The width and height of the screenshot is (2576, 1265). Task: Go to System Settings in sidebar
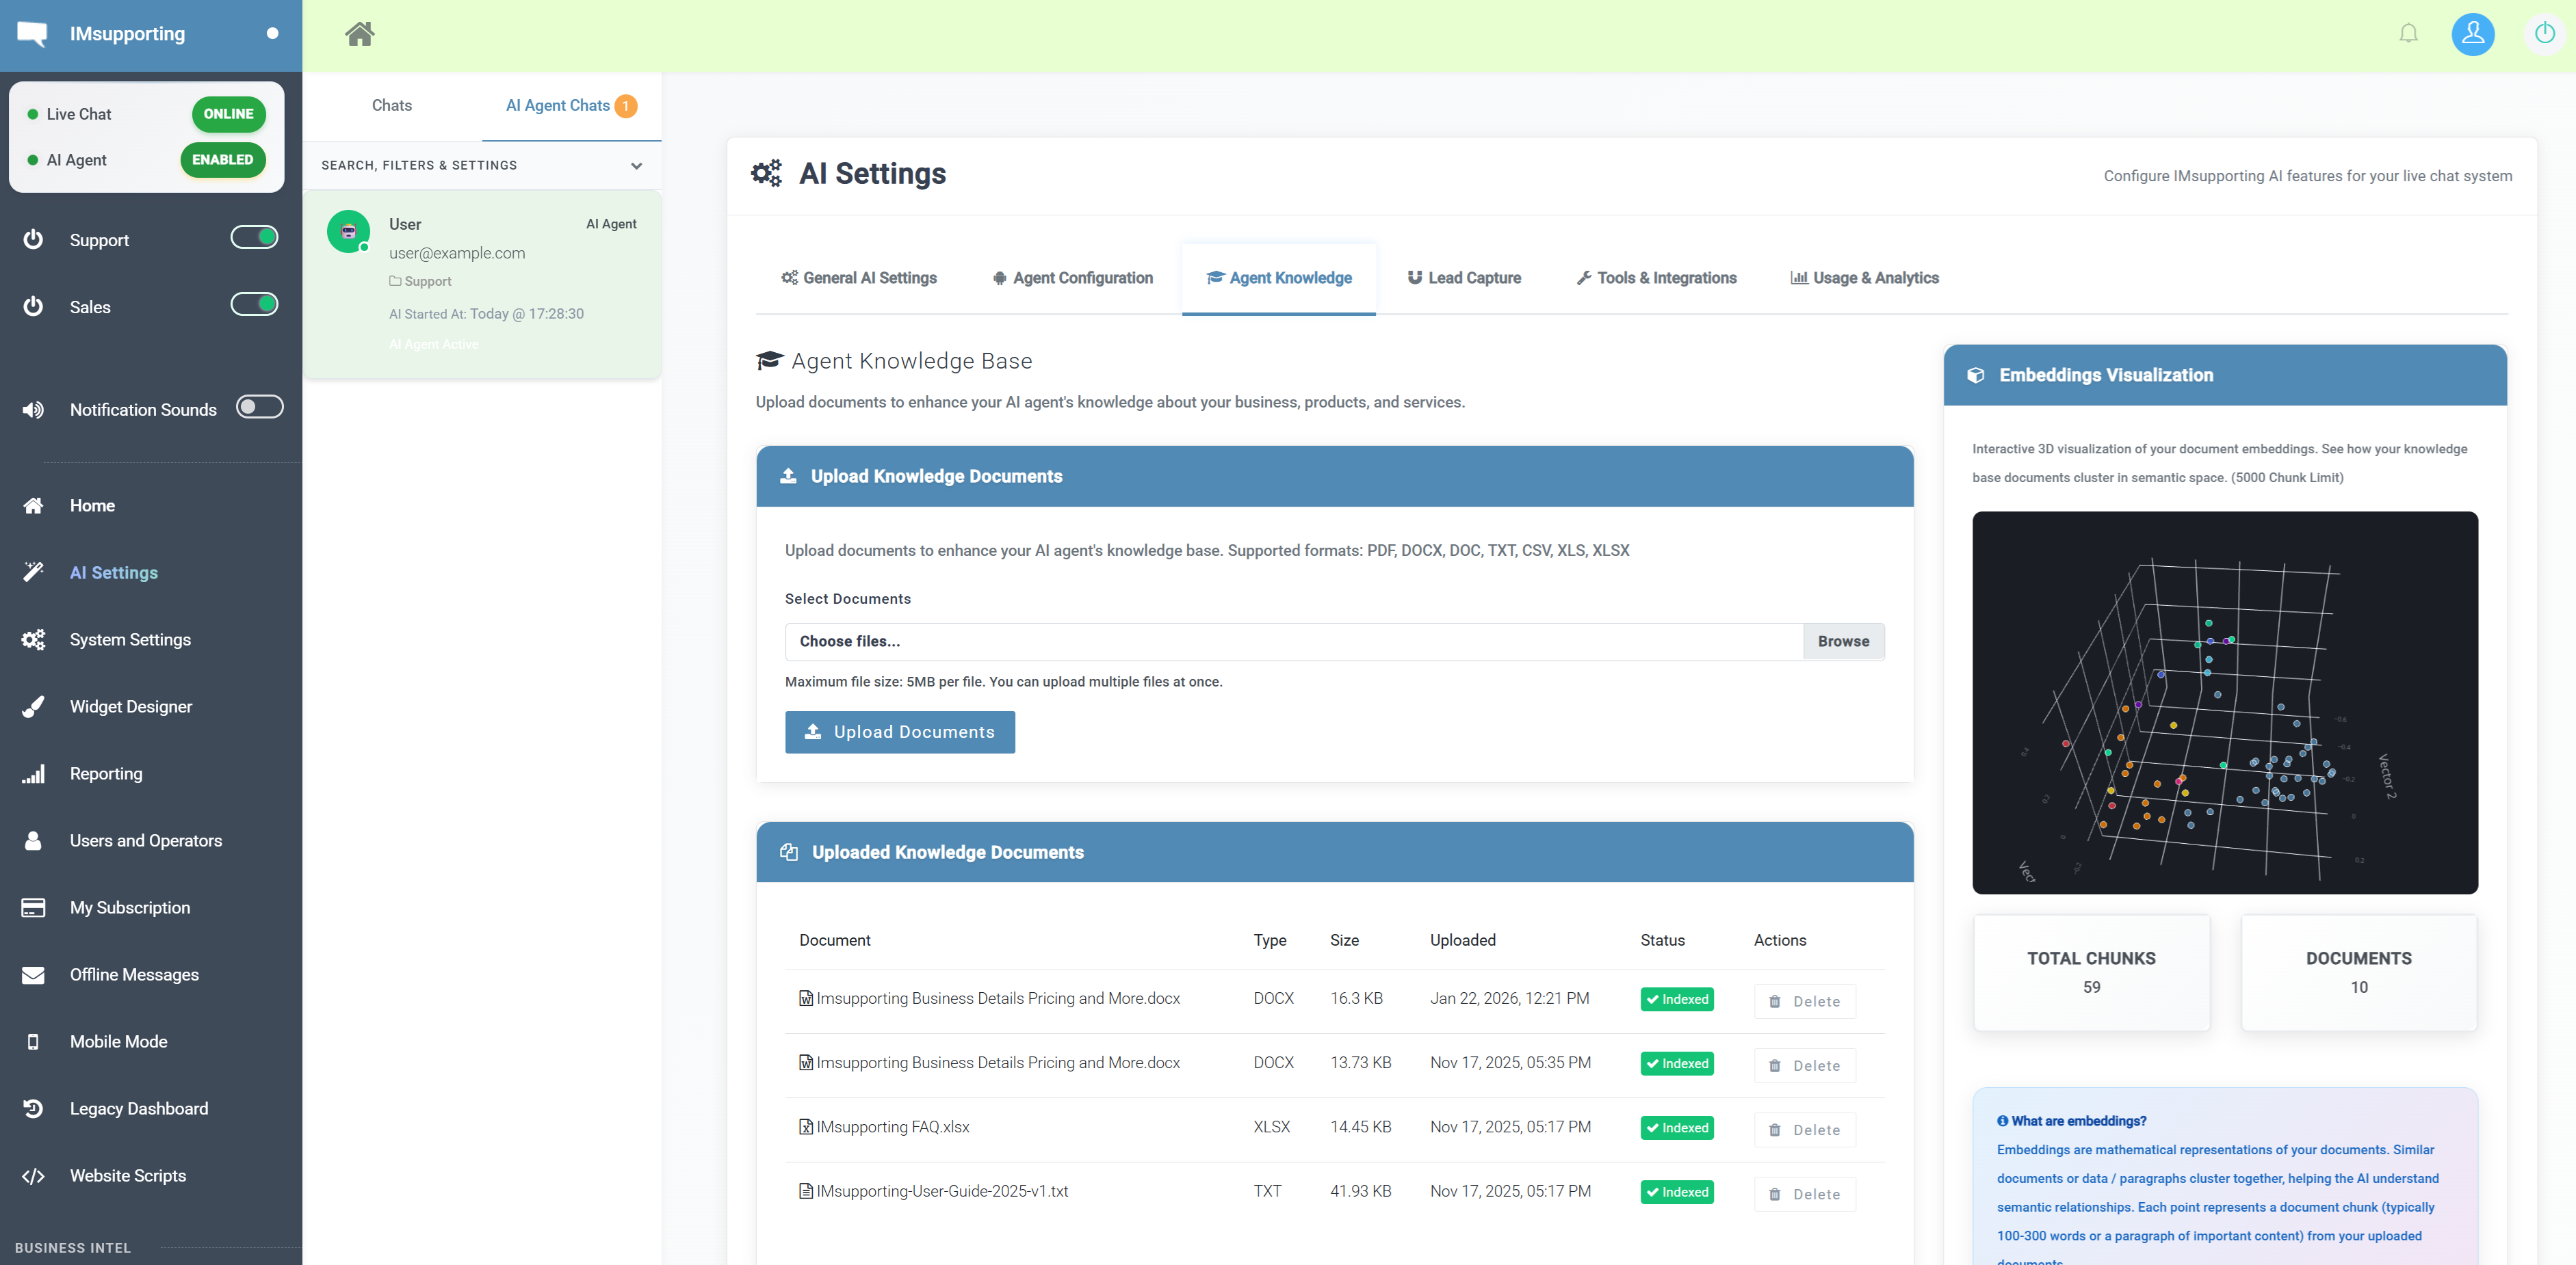click(x=130, y=639)
